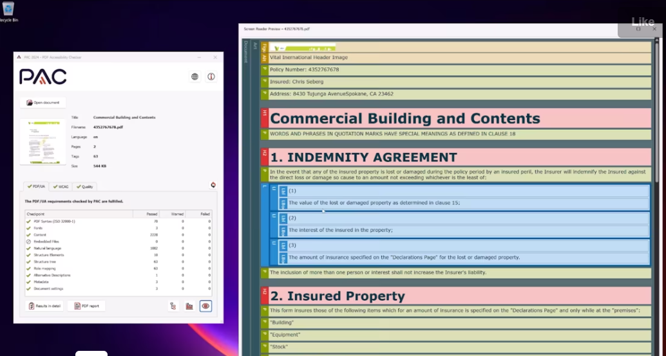
Task: Click the not-applicable icon beside Embedded Files
Action: coord(29,242)
